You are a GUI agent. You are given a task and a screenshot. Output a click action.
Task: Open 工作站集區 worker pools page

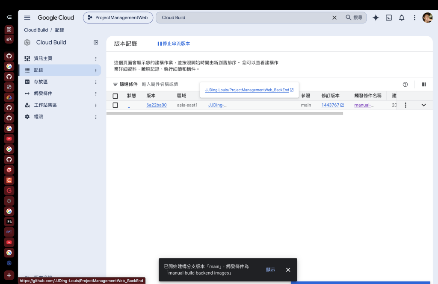point(45,105)
